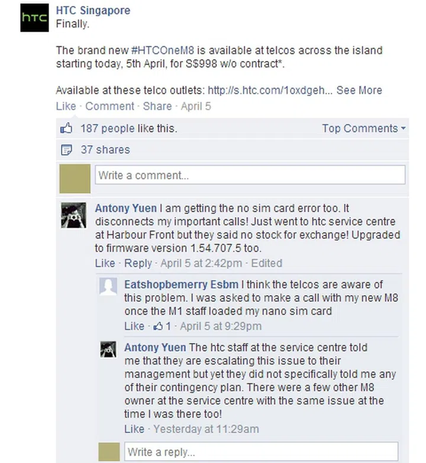The width and height of the screenshot is (426, 463).
Task: Open the HTC logo profile picture
Action: tap(34, 18)
